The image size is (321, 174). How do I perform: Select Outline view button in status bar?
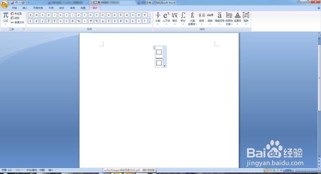(x=278, y=170)
